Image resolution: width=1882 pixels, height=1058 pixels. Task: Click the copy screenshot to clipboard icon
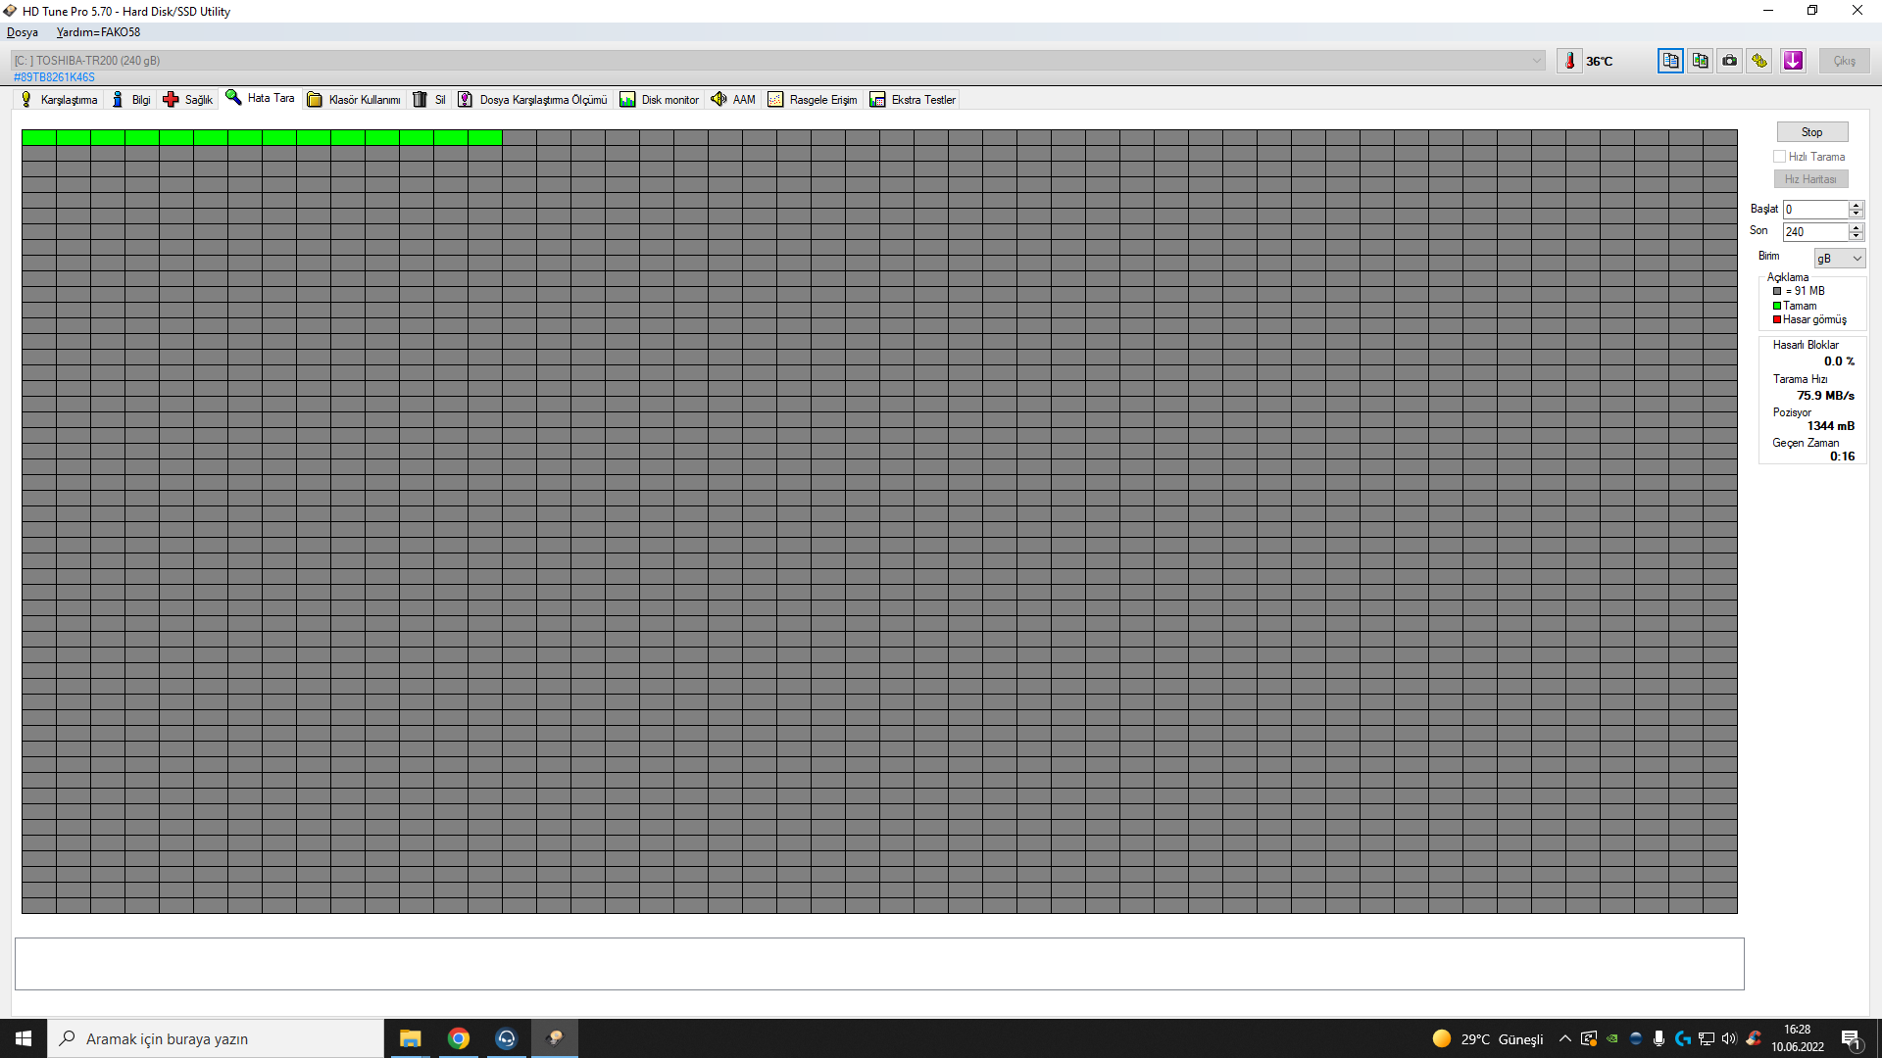[x=1700, y=61]
